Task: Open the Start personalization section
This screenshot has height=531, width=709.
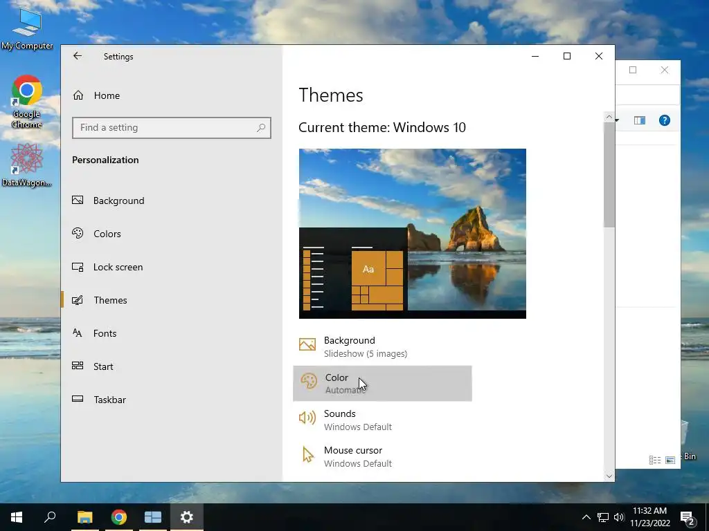Action: [x=93, y=366]
